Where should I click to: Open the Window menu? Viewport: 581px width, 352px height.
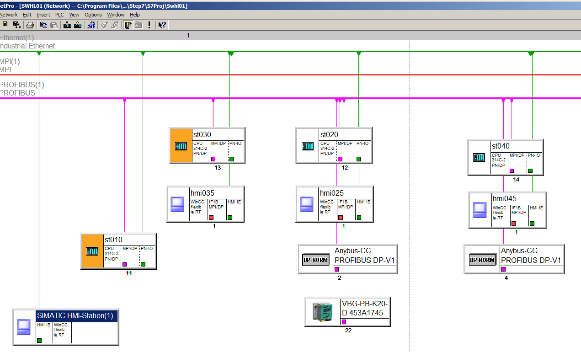click(x=116, y=15)
